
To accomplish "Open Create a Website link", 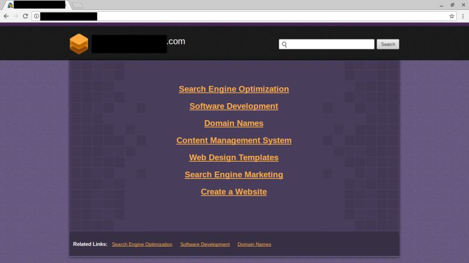I will [x=234, y=192].
